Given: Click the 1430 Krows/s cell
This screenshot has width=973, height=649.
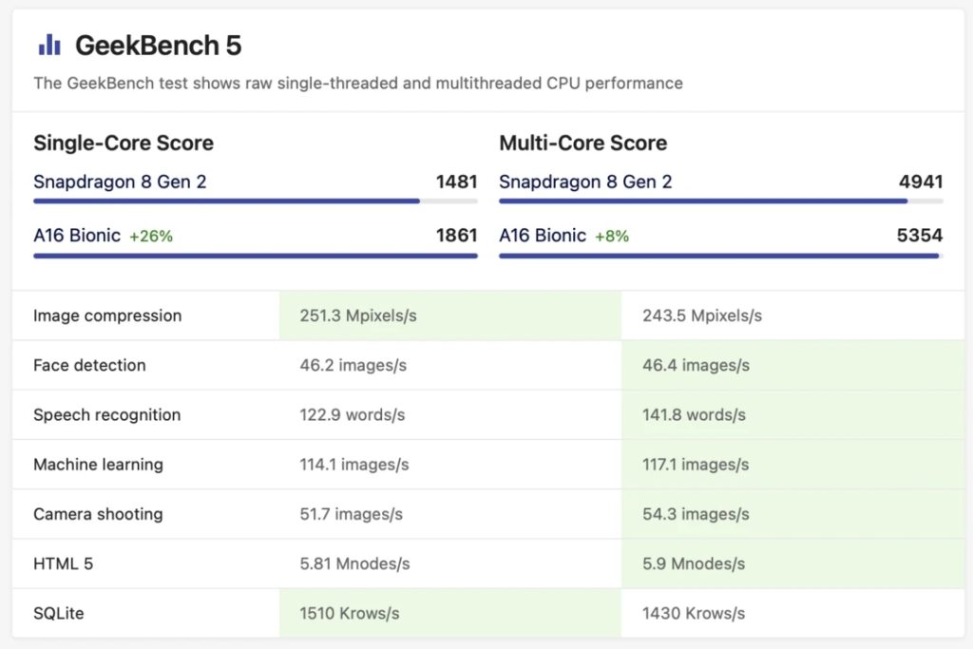Looking at the screenshot, I should point(793,613).
